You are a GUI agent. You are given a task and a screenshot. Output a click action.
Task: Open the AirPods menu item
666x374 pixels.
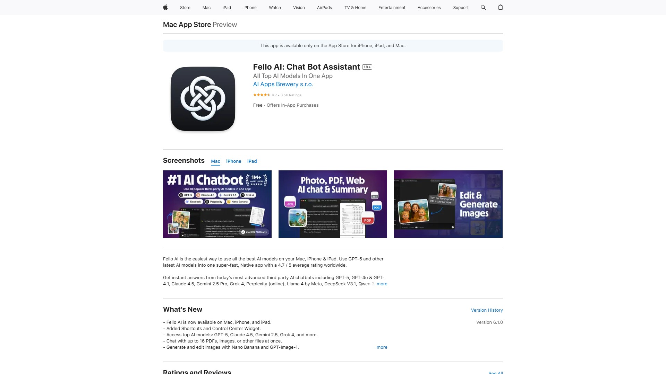coord(324,8)
